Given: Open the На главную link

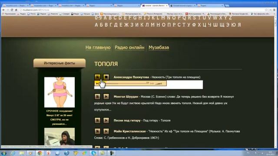Looking at the screenshot, I should tap(98, 47).
